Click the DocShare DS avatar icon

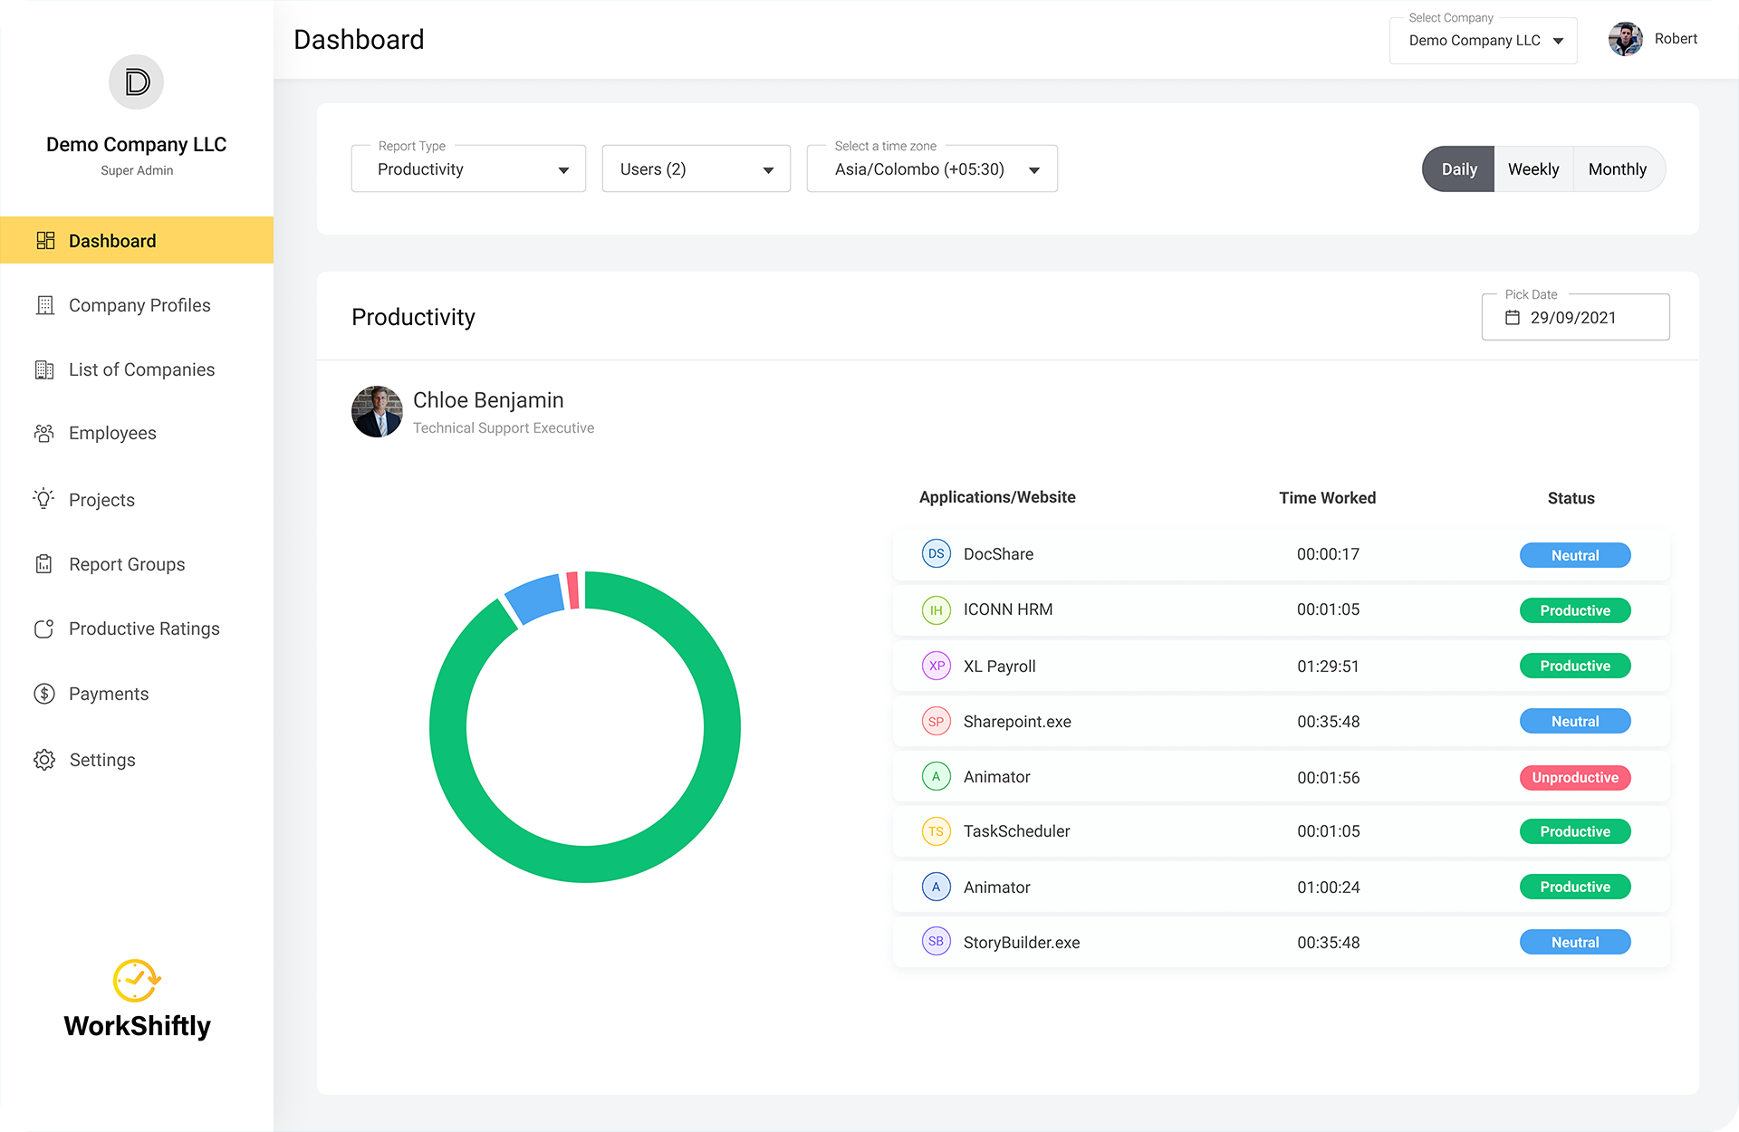pos(936,554)
